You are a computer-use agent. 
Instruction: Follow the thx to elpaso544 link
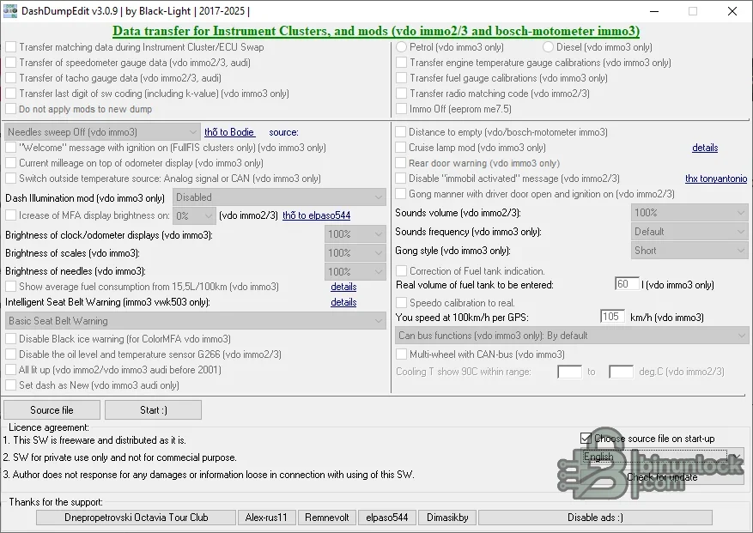317,215
